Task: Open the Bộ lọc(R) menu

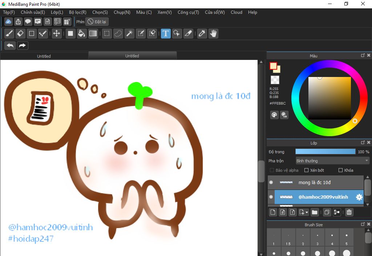Action: 77,12
